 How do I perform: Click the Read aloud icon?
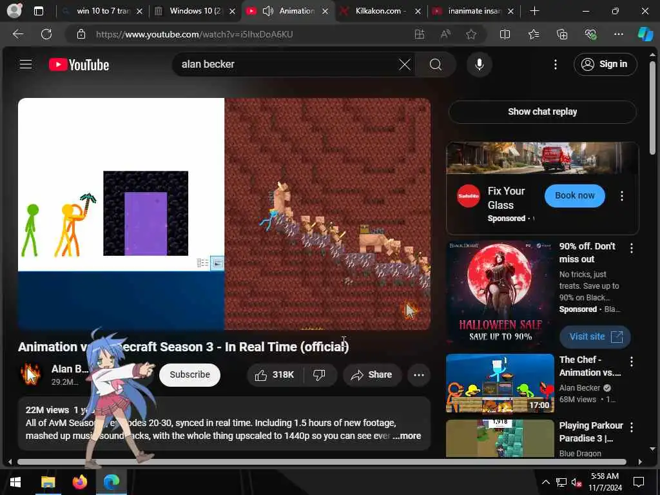[445, 34]
